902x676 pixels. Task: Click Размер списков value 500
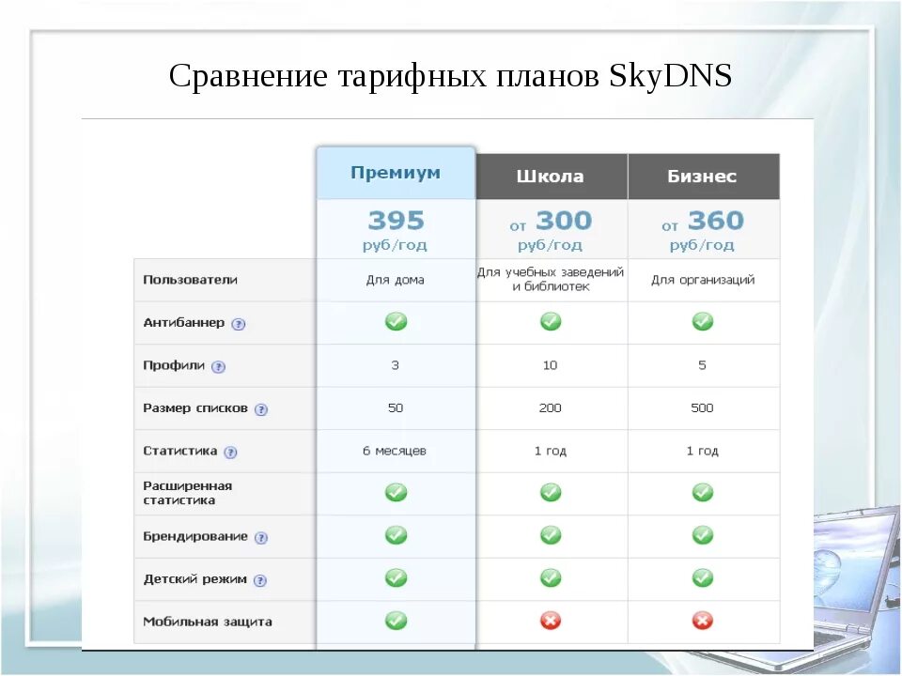pyautogui.click(x=703, y=408)
